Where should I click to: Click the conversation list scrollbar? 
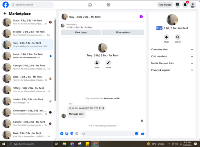(x=55, y=60)
